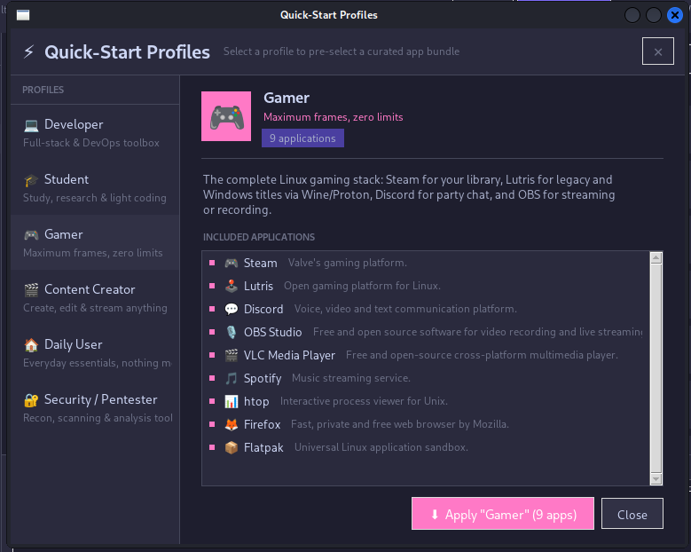
Task: Click the window menu icon in title bar
Action: point(23,15)
